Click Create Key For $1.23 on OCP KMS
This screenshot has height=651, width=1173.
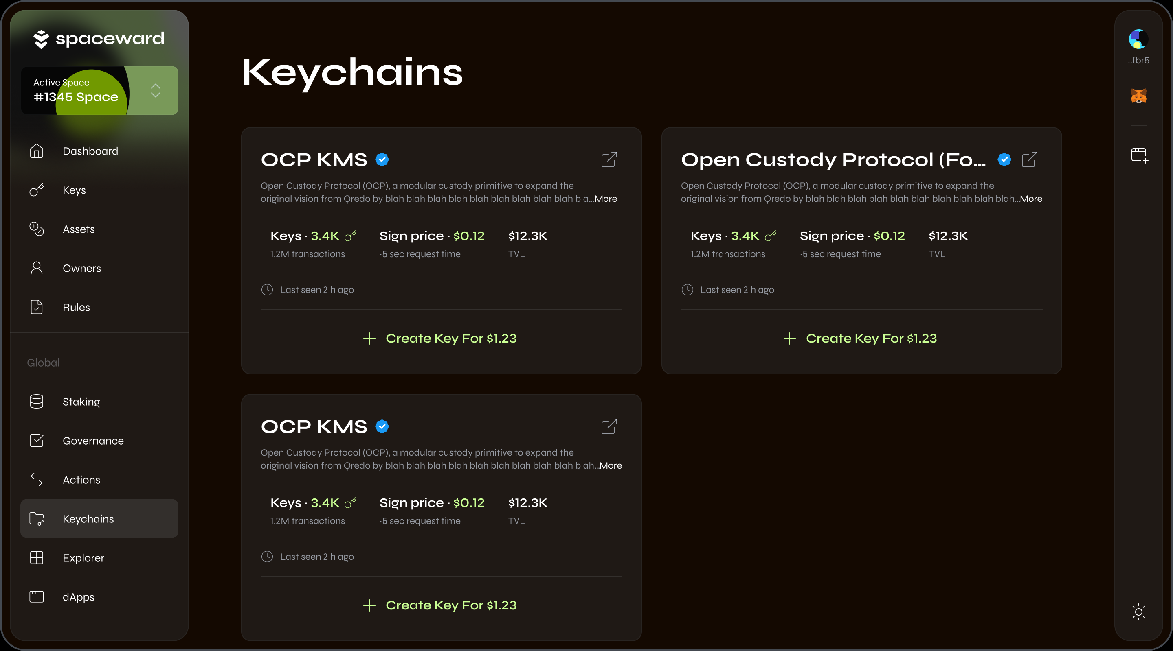click(x=441, y=339)
